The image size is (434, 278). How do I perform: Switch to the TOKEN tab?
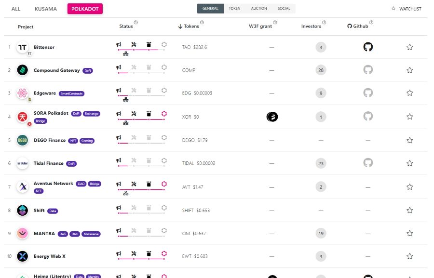tap(234, 9)
